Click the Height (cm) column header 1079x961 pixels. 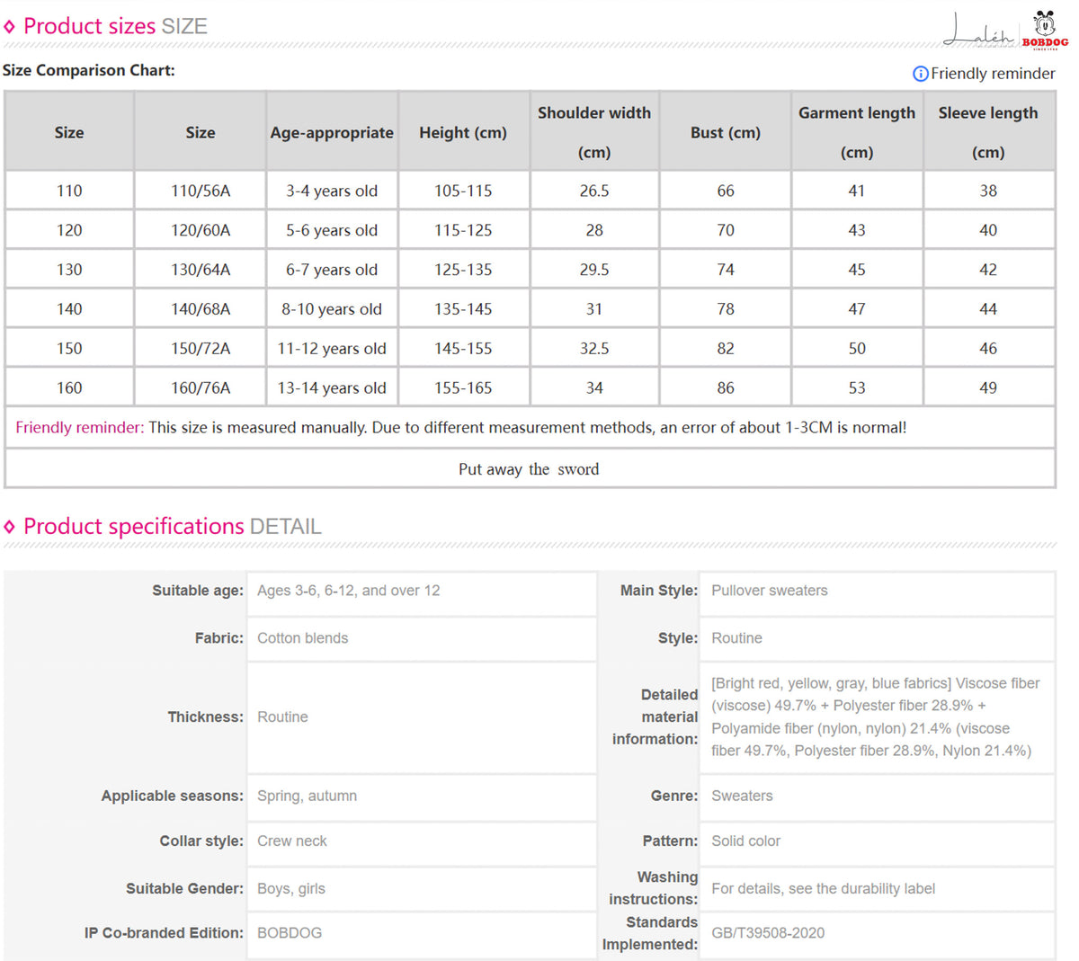(463, 132)
